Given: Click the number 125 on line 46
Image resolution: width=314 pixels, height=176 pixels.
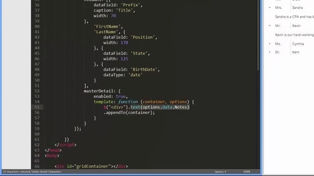Looking at the screenshot, I should [124, 59].
